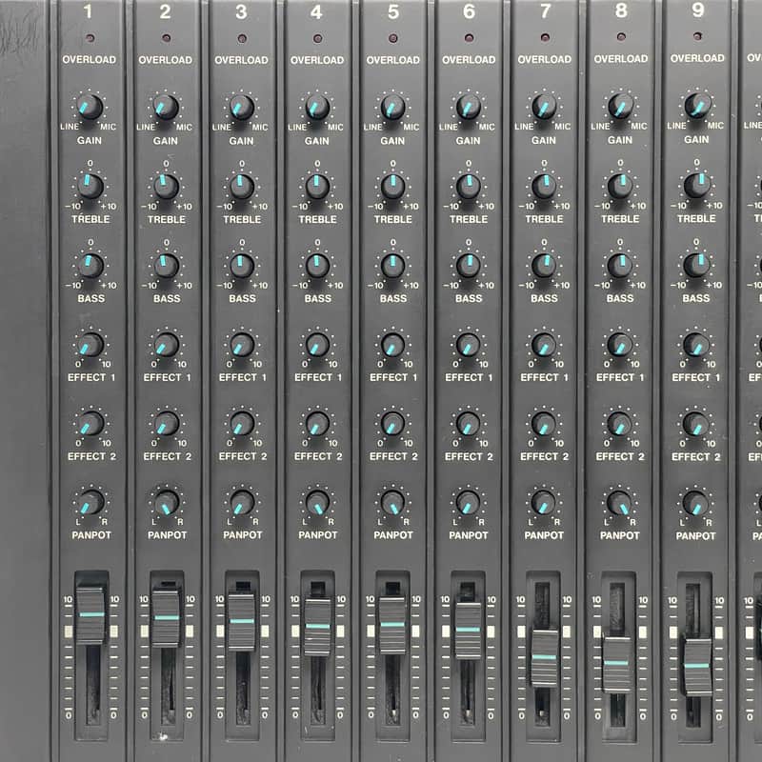
Task: Click channel 1 OVERLOAD indicator LED
Action: coord(90,38)
